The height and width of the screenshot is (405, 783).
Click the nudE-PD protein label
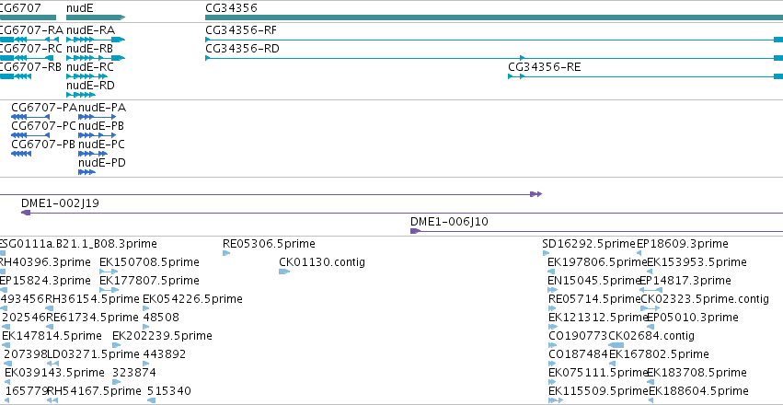(102, 163)
